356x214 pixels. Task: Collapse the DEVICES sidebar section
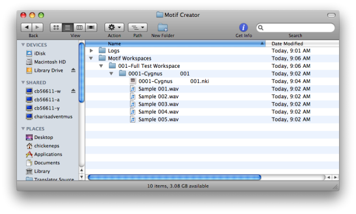click(x=23, y=45)
